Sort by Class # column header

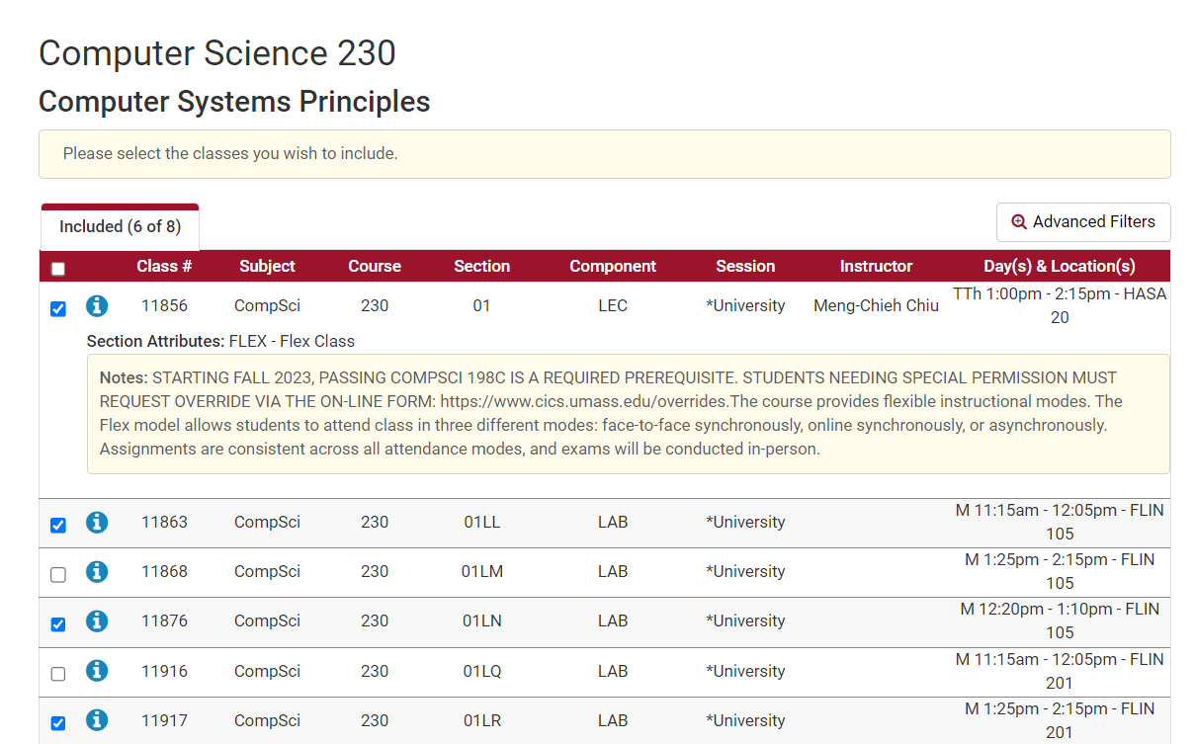pos(164,266)
